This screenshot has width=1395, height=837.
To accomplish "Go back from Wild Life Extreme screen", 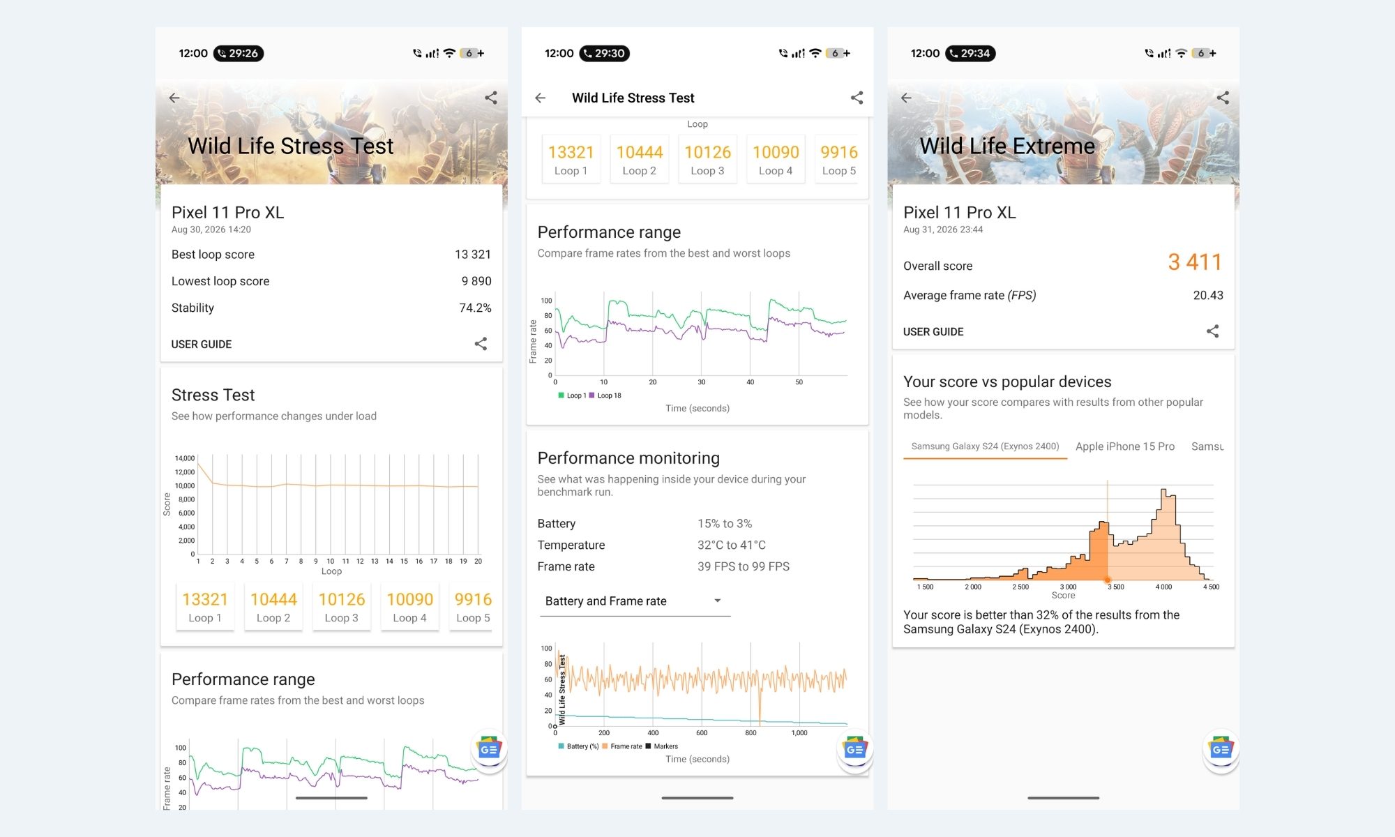I will tap(906, 98).
